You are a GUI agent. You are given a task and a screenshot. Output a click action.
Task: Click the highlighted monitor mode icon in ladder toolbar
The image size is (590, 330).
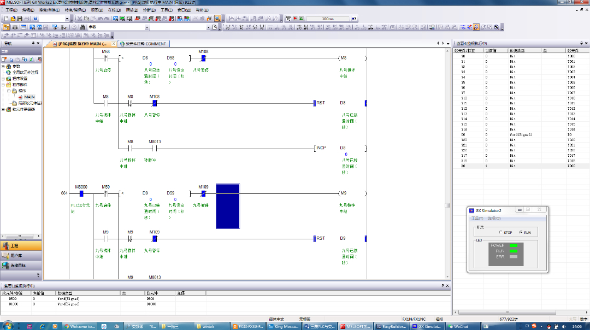click(x=476, y=27)
